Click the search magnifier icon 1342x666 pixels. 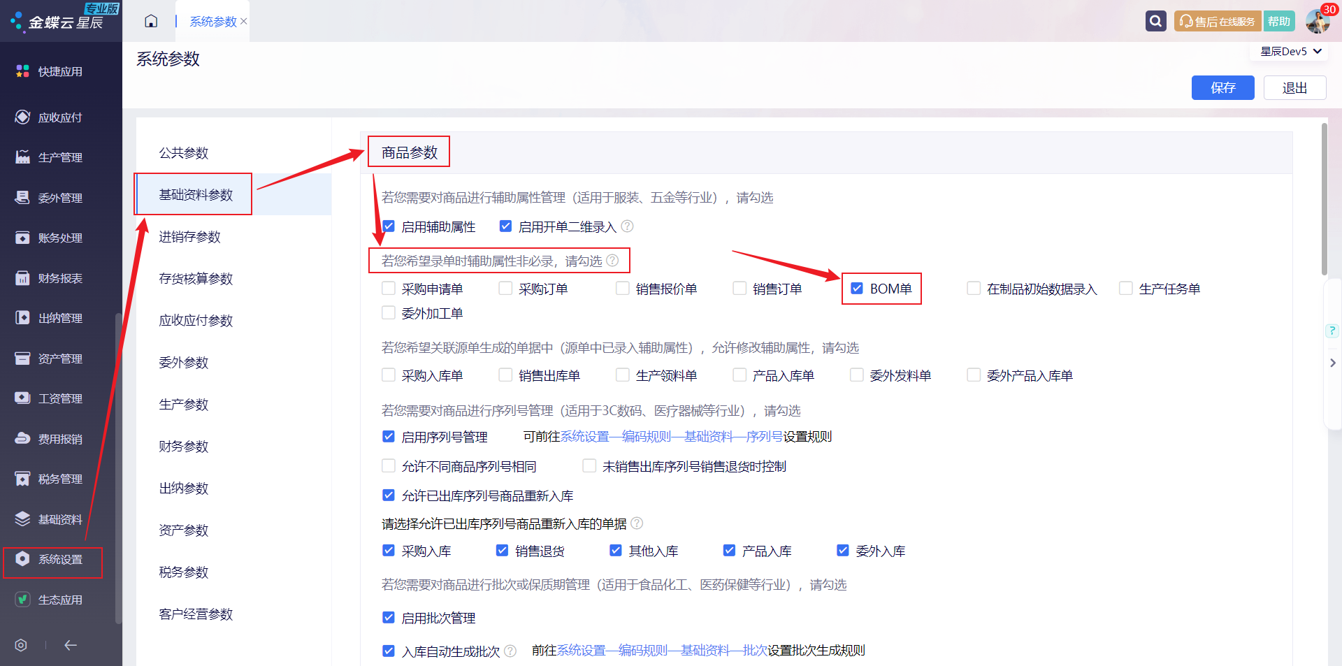pyautogui.click(x=1155, y=21)
